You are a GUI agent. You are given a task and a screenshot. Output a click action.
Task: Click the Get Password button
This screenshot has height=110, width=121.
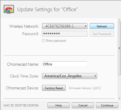pyautogui.click(x=102, y=34)
